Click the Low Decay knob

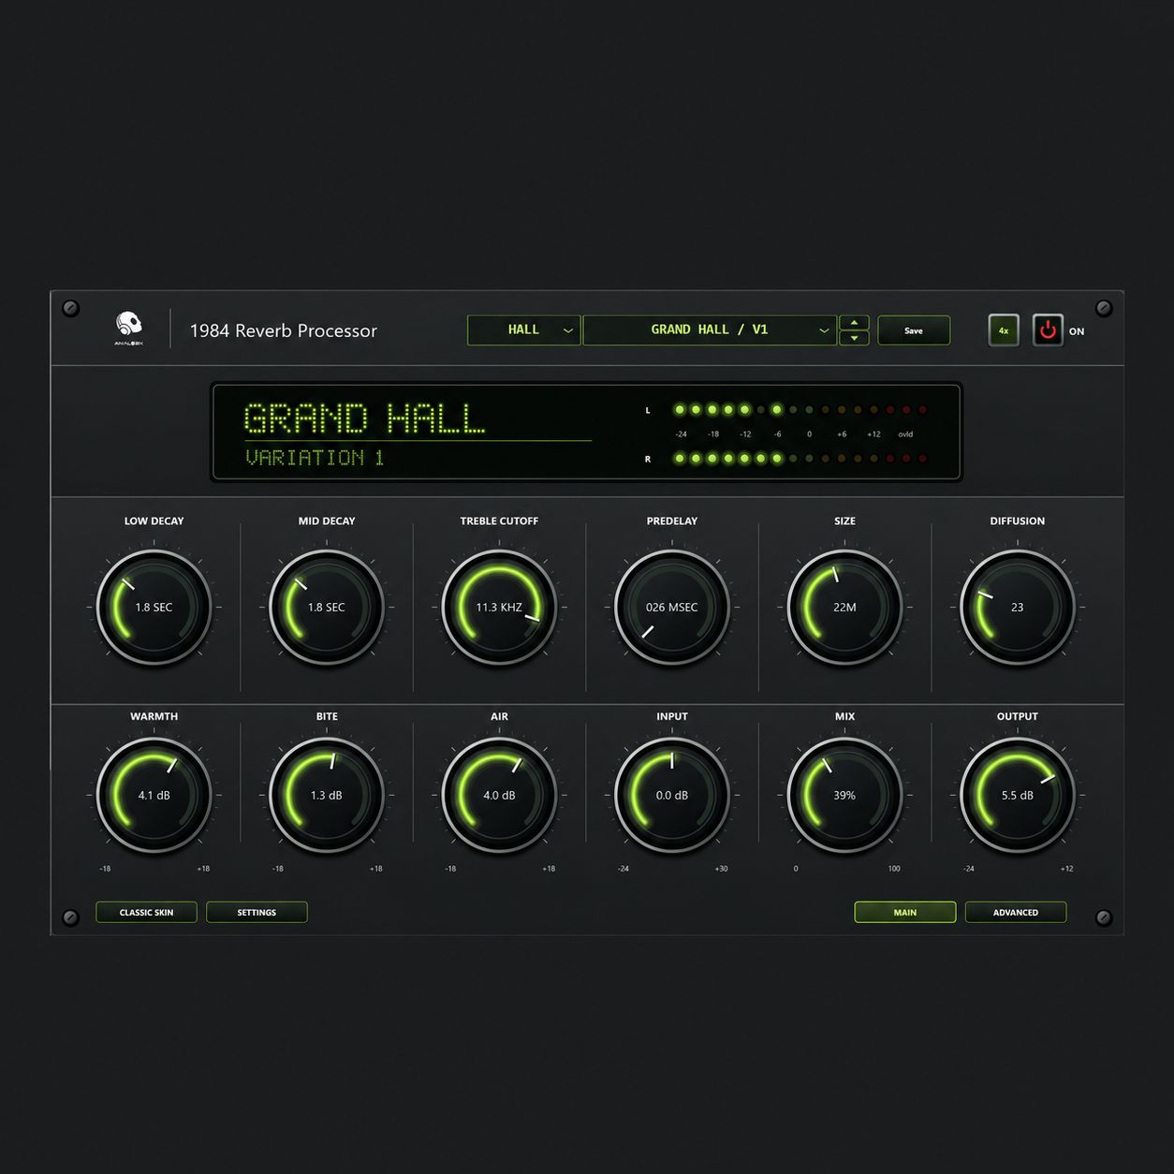click(154, 608)
